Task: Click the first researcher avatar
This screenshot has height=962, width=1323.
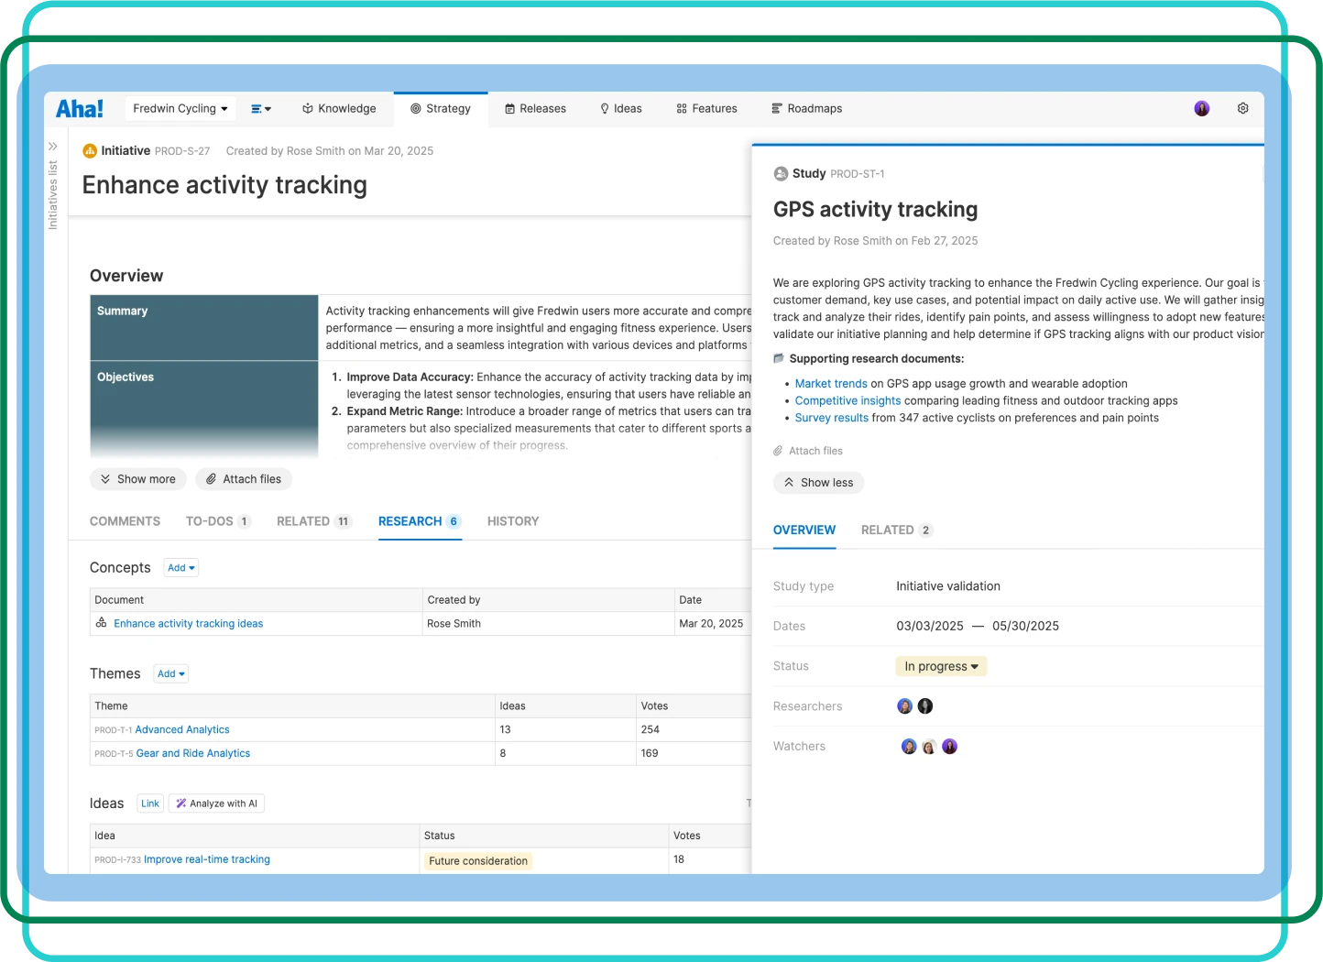Action: 904,706
